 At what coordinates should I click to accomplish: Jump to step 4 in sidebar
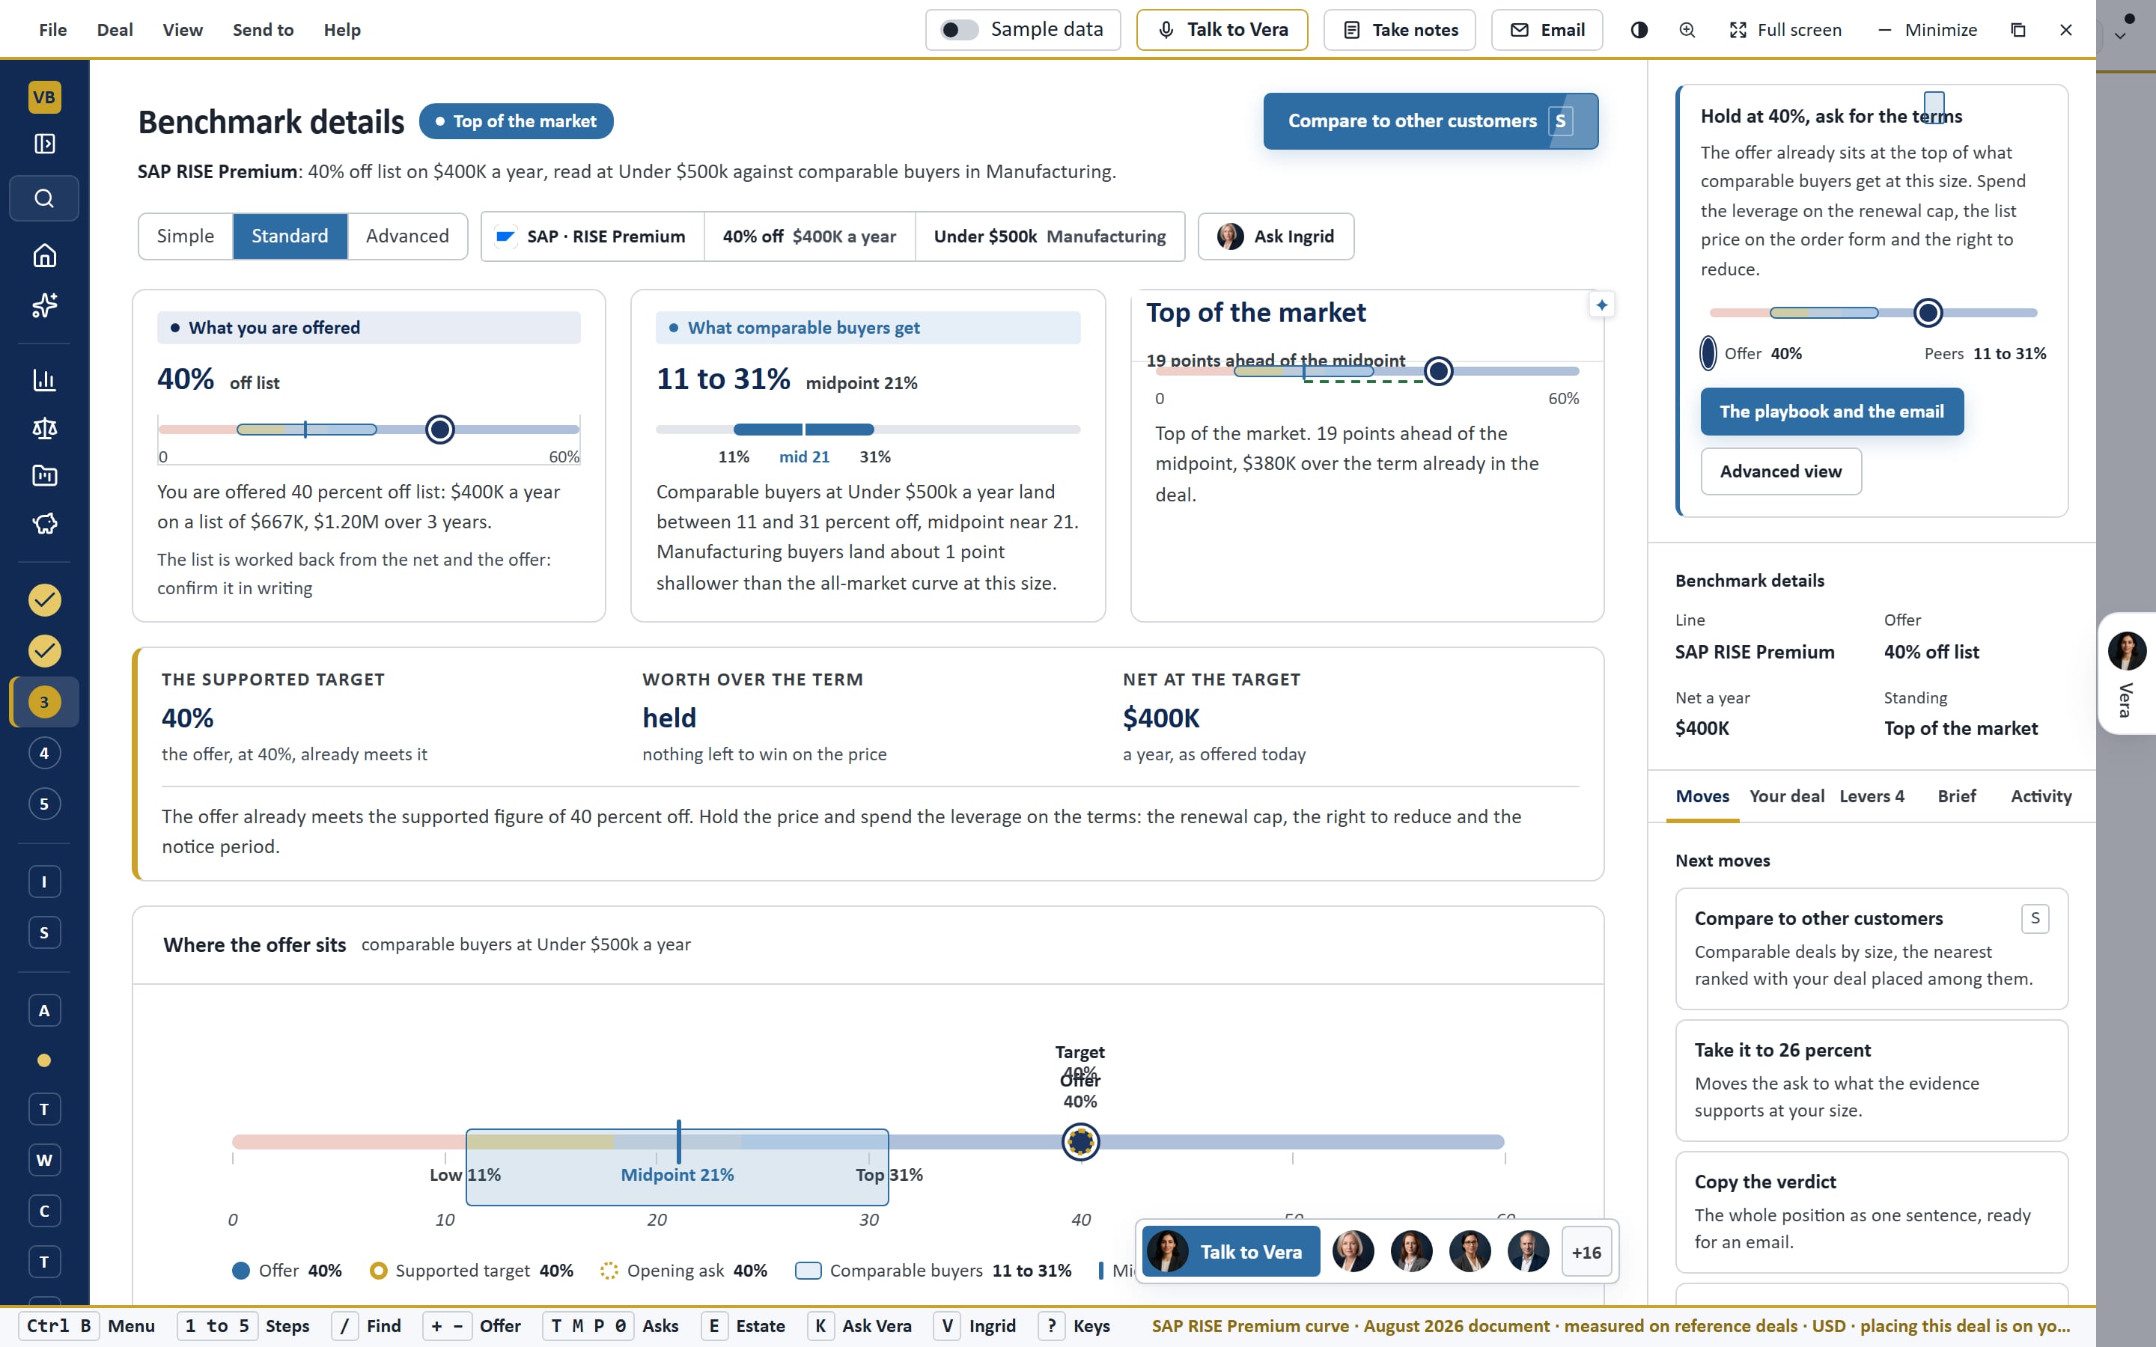(x=43, y=753)
